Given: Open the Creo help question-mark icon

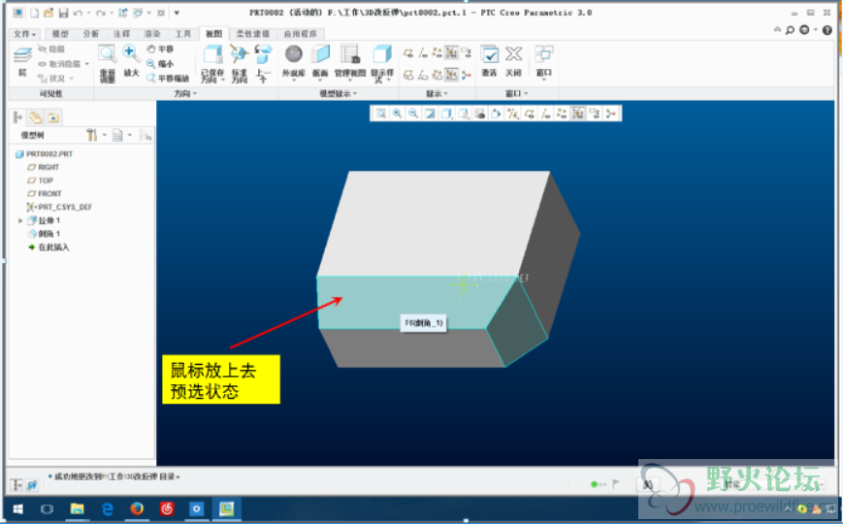Looking at the screenshot, I should pyautogui.click(x=828, y=30).
